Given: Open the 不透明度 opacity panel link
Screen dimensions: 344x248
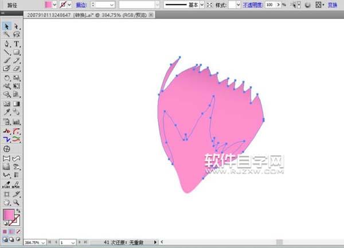Looking at the screenshot, I should pos(253,5).
